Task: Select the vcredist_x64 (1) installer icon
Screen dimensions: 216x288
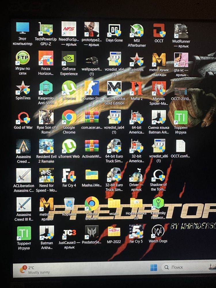Action: 114,59
